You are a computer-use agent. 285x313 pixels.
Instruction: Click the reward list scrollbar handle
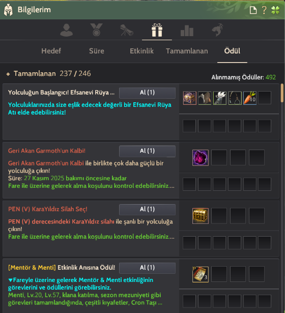click(282, 93)
